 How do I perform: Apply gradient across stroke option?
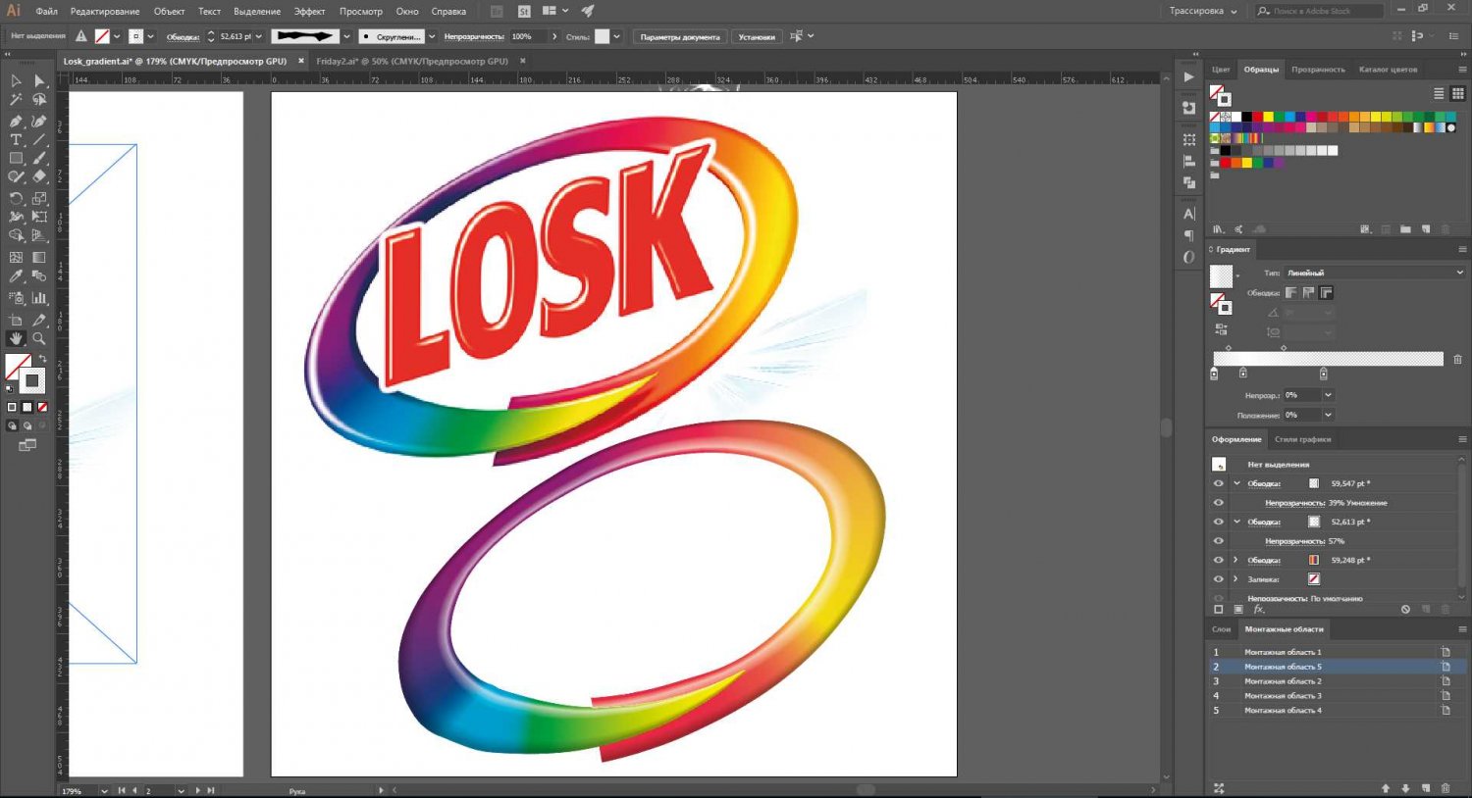1327,293
